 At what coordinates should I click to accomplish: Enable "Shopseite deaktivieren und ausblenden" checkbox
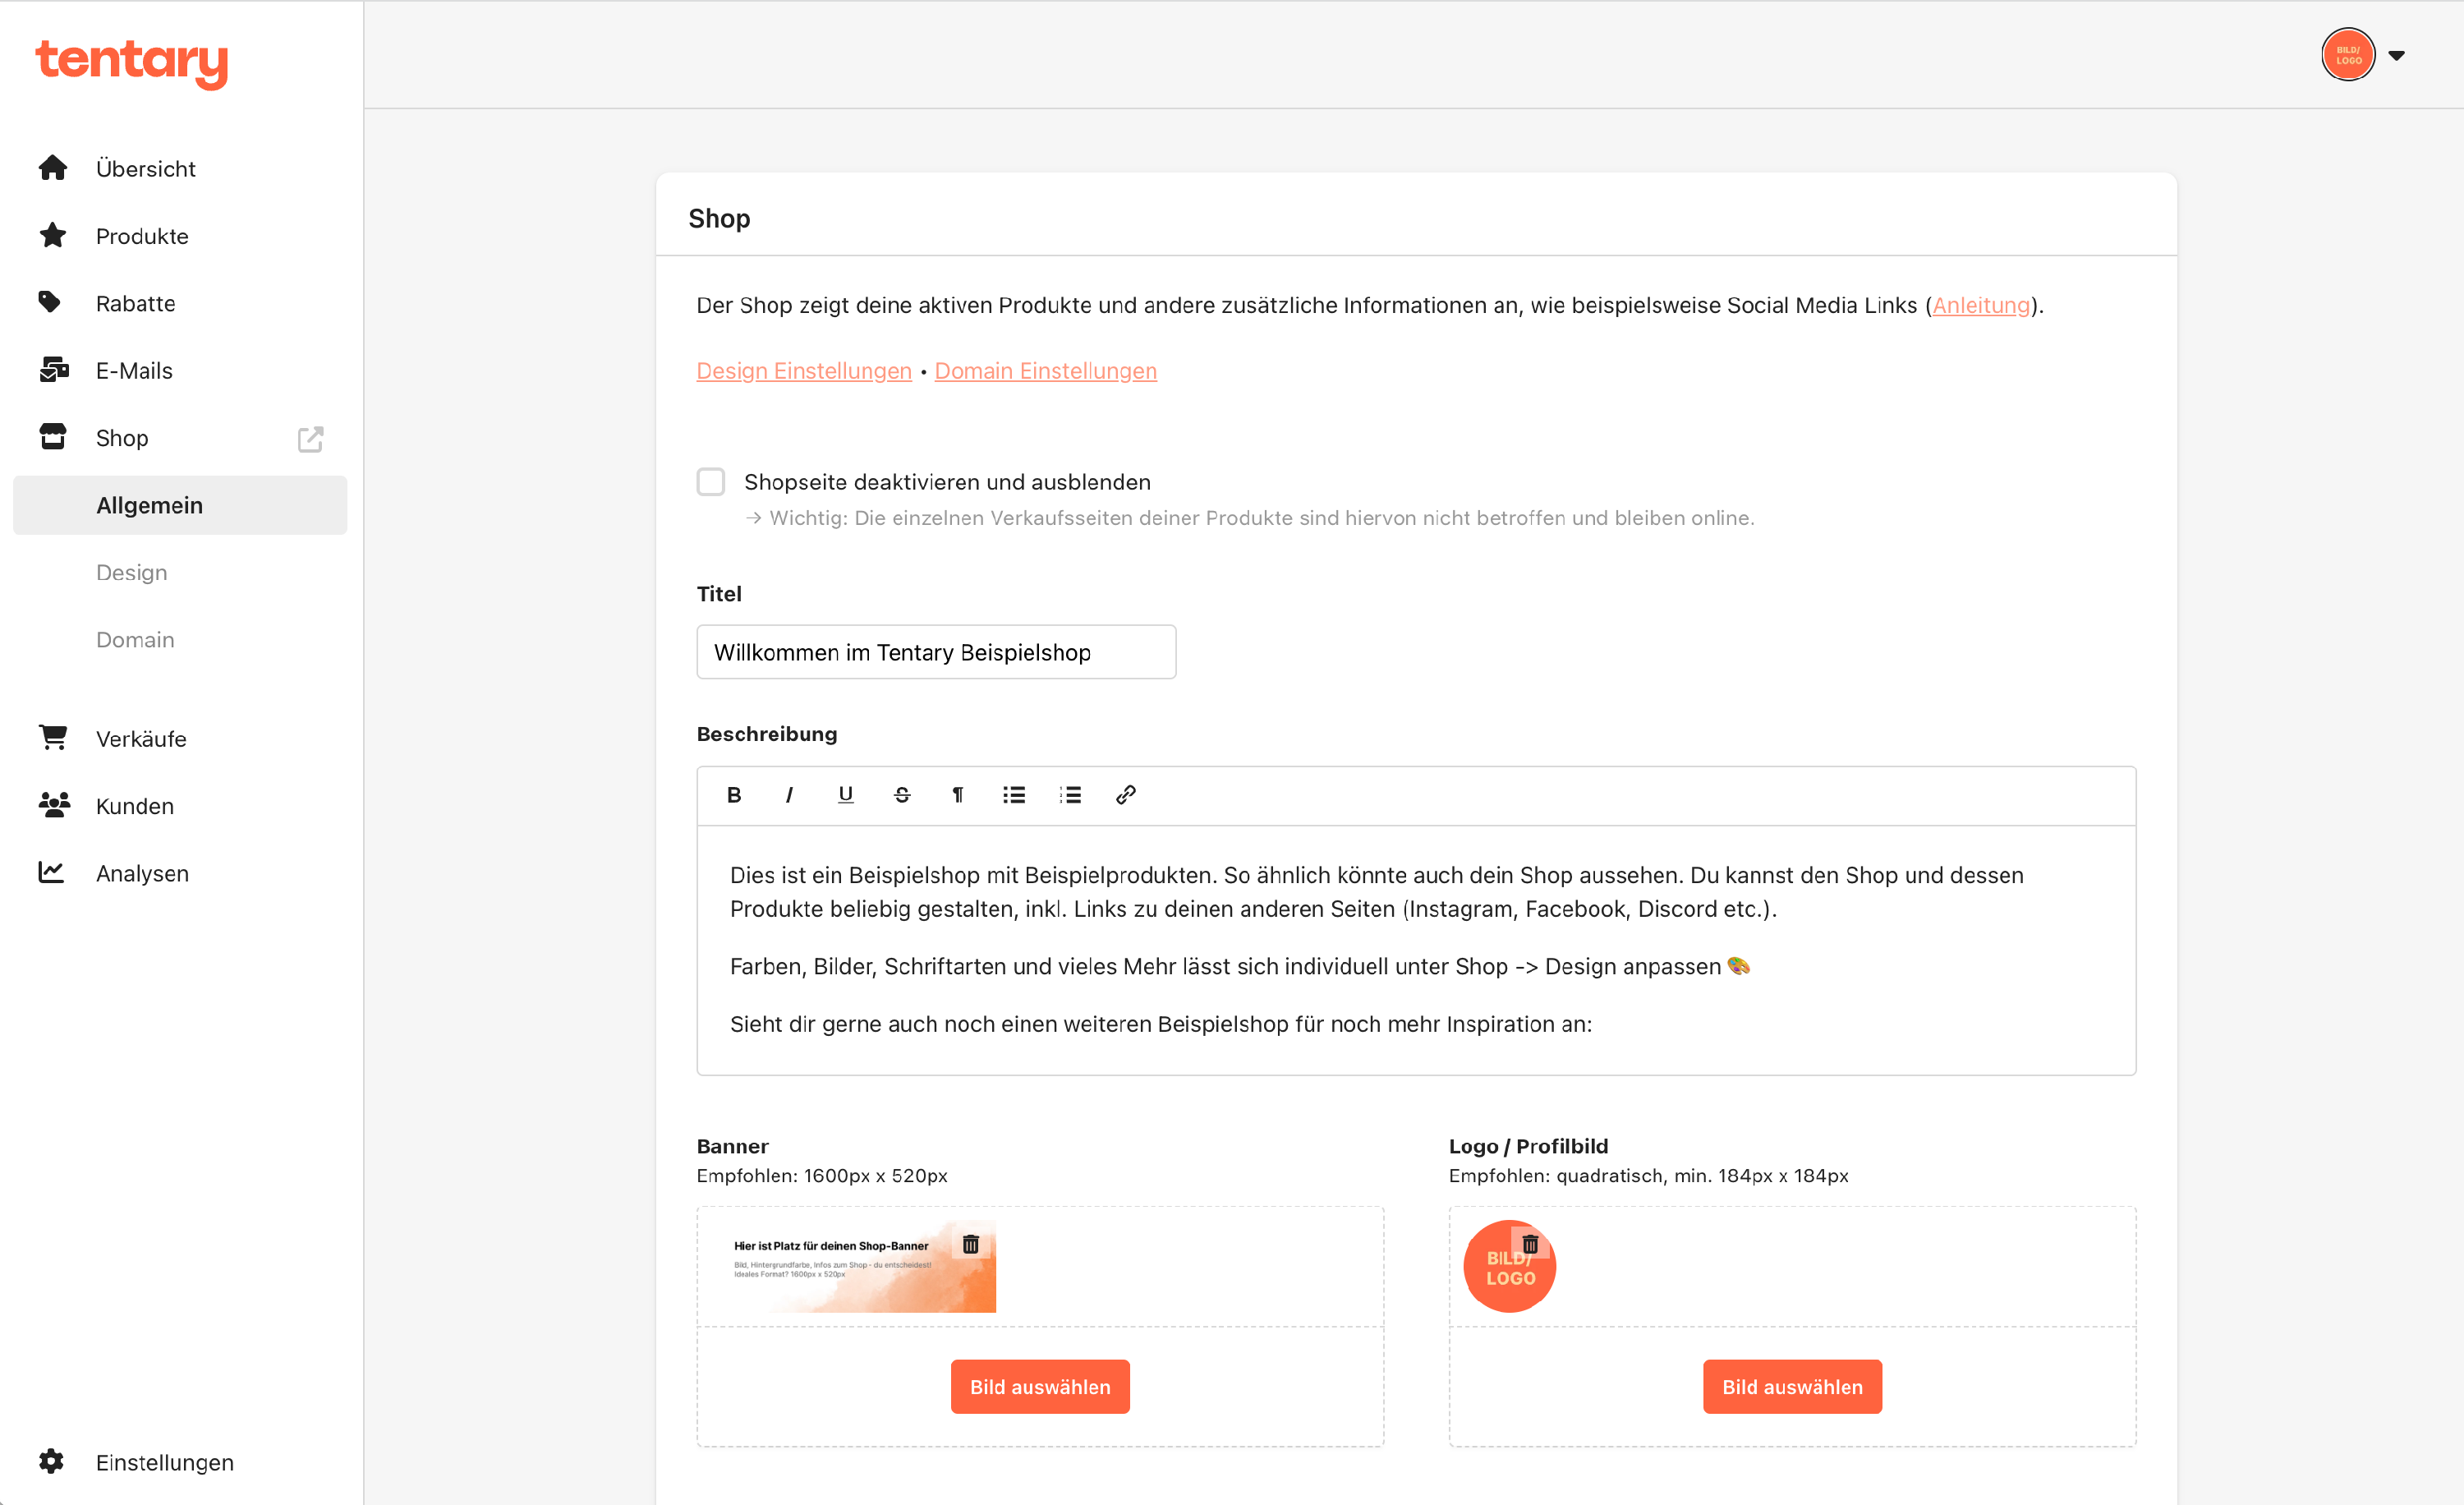coord(711,482)
